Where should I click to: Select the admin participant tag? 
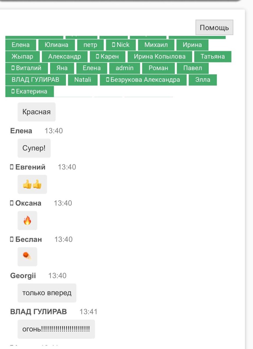pyautogui.click(x=124, y=68)
